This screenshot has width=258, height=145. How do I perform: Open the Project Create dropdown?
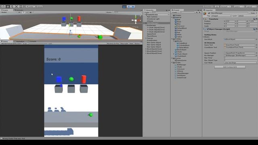(175, 12)
